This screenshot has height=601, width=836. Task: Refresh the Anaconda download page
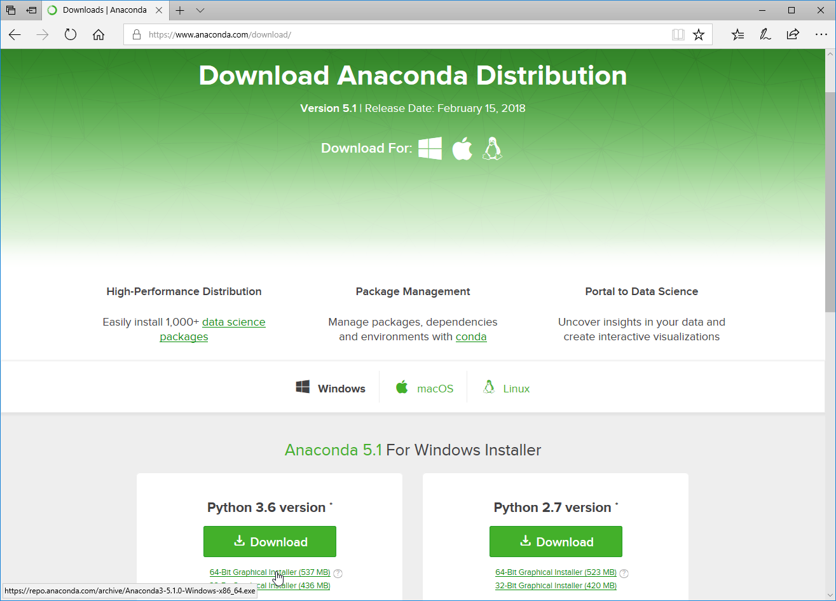(71, 34)
